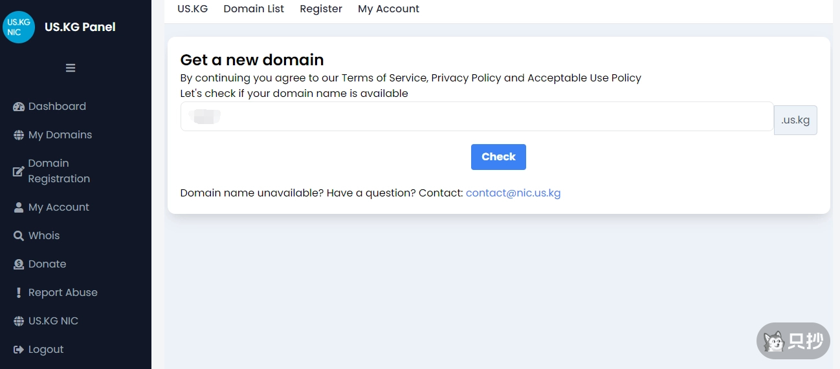Click the contact@nic.us.kg email link

(x=513, y=193)
